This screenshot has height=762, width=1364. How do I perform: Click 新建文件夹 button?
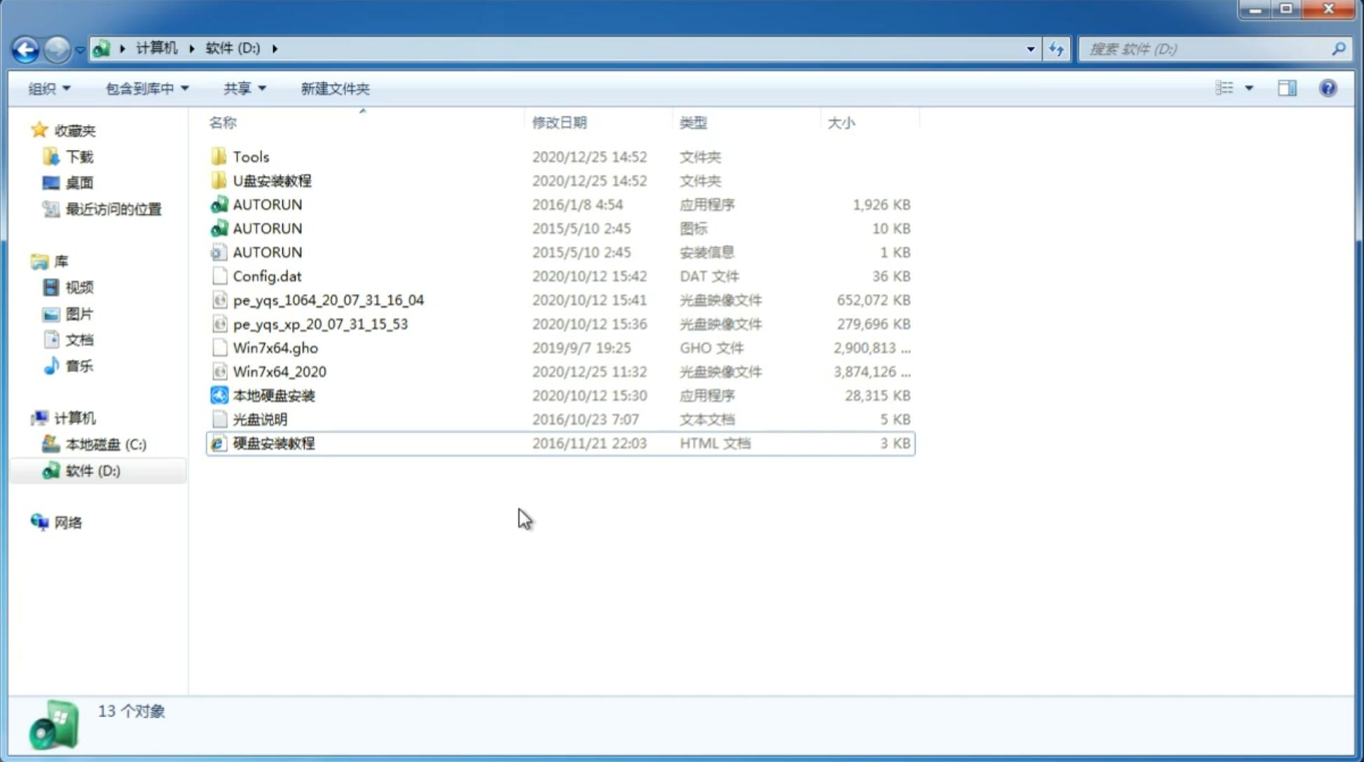pyautogui.click(x=334, y=87)
